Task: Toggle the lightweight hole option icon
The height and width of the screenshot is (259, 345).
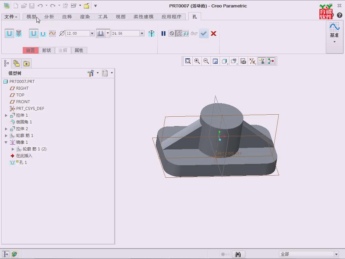Action: click(151, 33)
